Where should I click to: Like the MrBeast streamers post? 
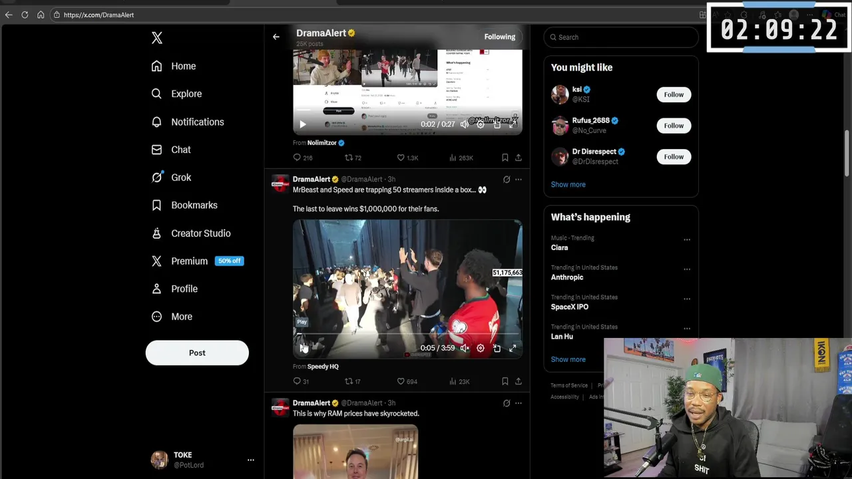(x=407, y=381)
